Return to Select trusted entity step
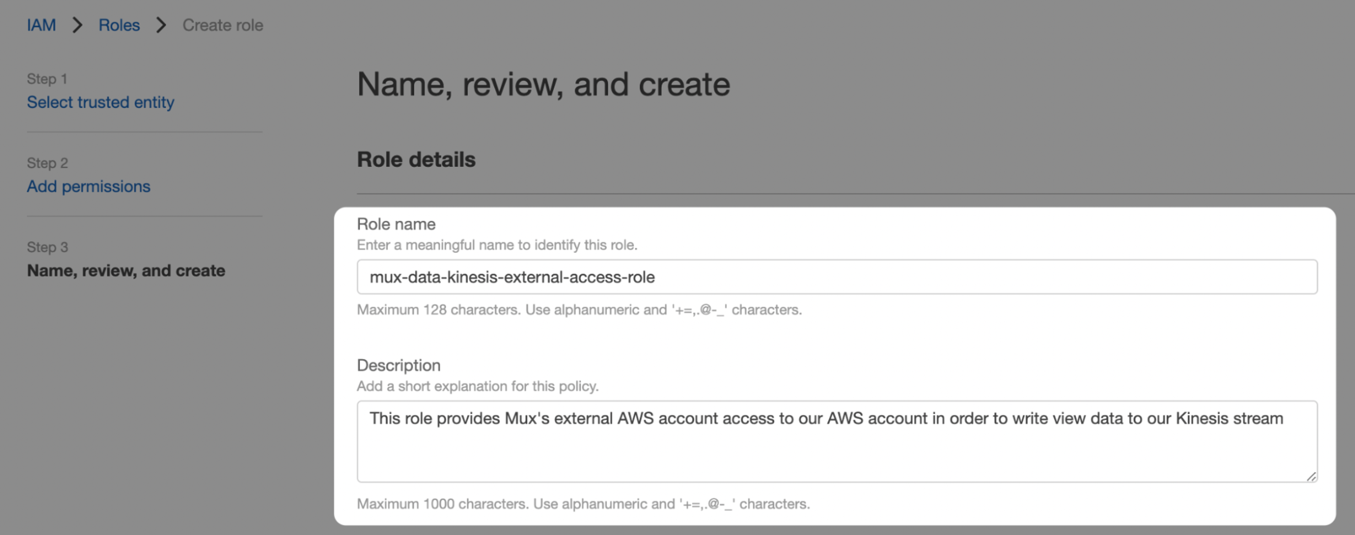This screenshot has height=535, width=1355. coord(101,102)
